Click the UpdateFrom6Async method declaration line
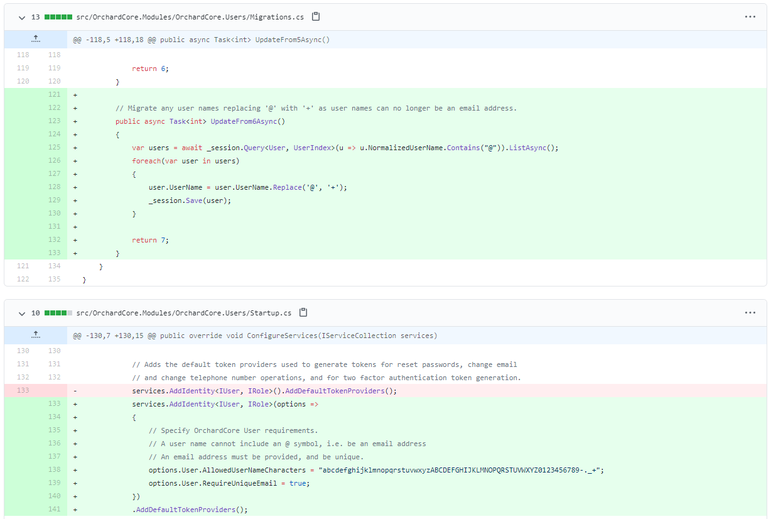 pos(200,121)
